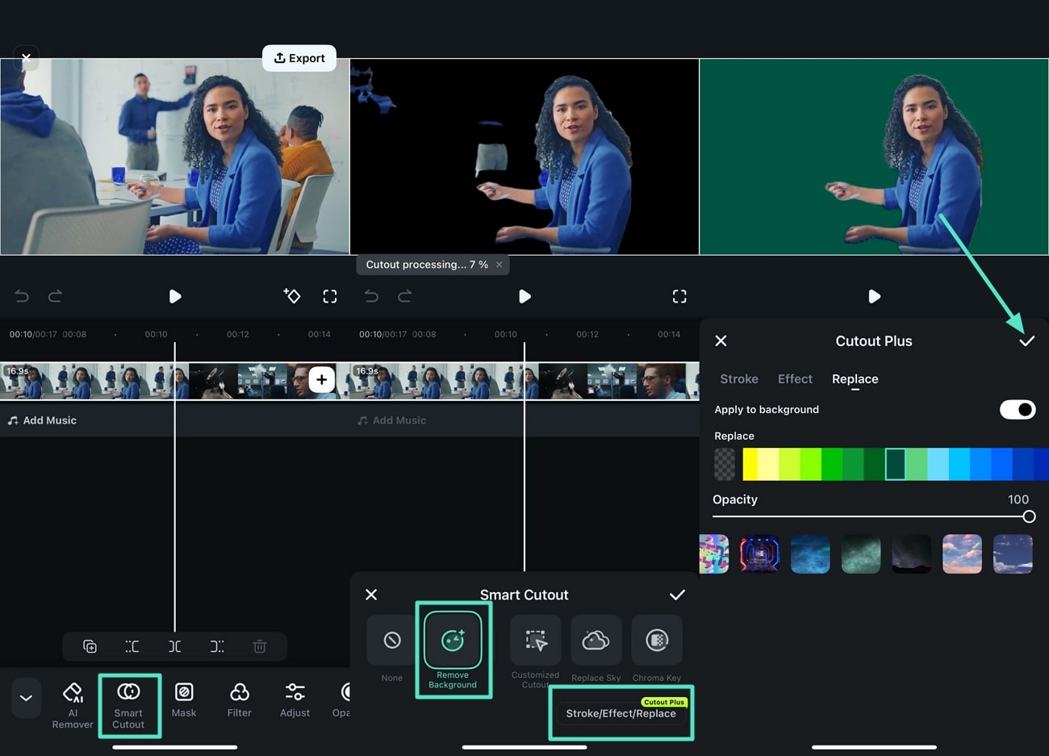Play the video in left screen
This screenshot has width=1049, height=756.
pos(175,296)
